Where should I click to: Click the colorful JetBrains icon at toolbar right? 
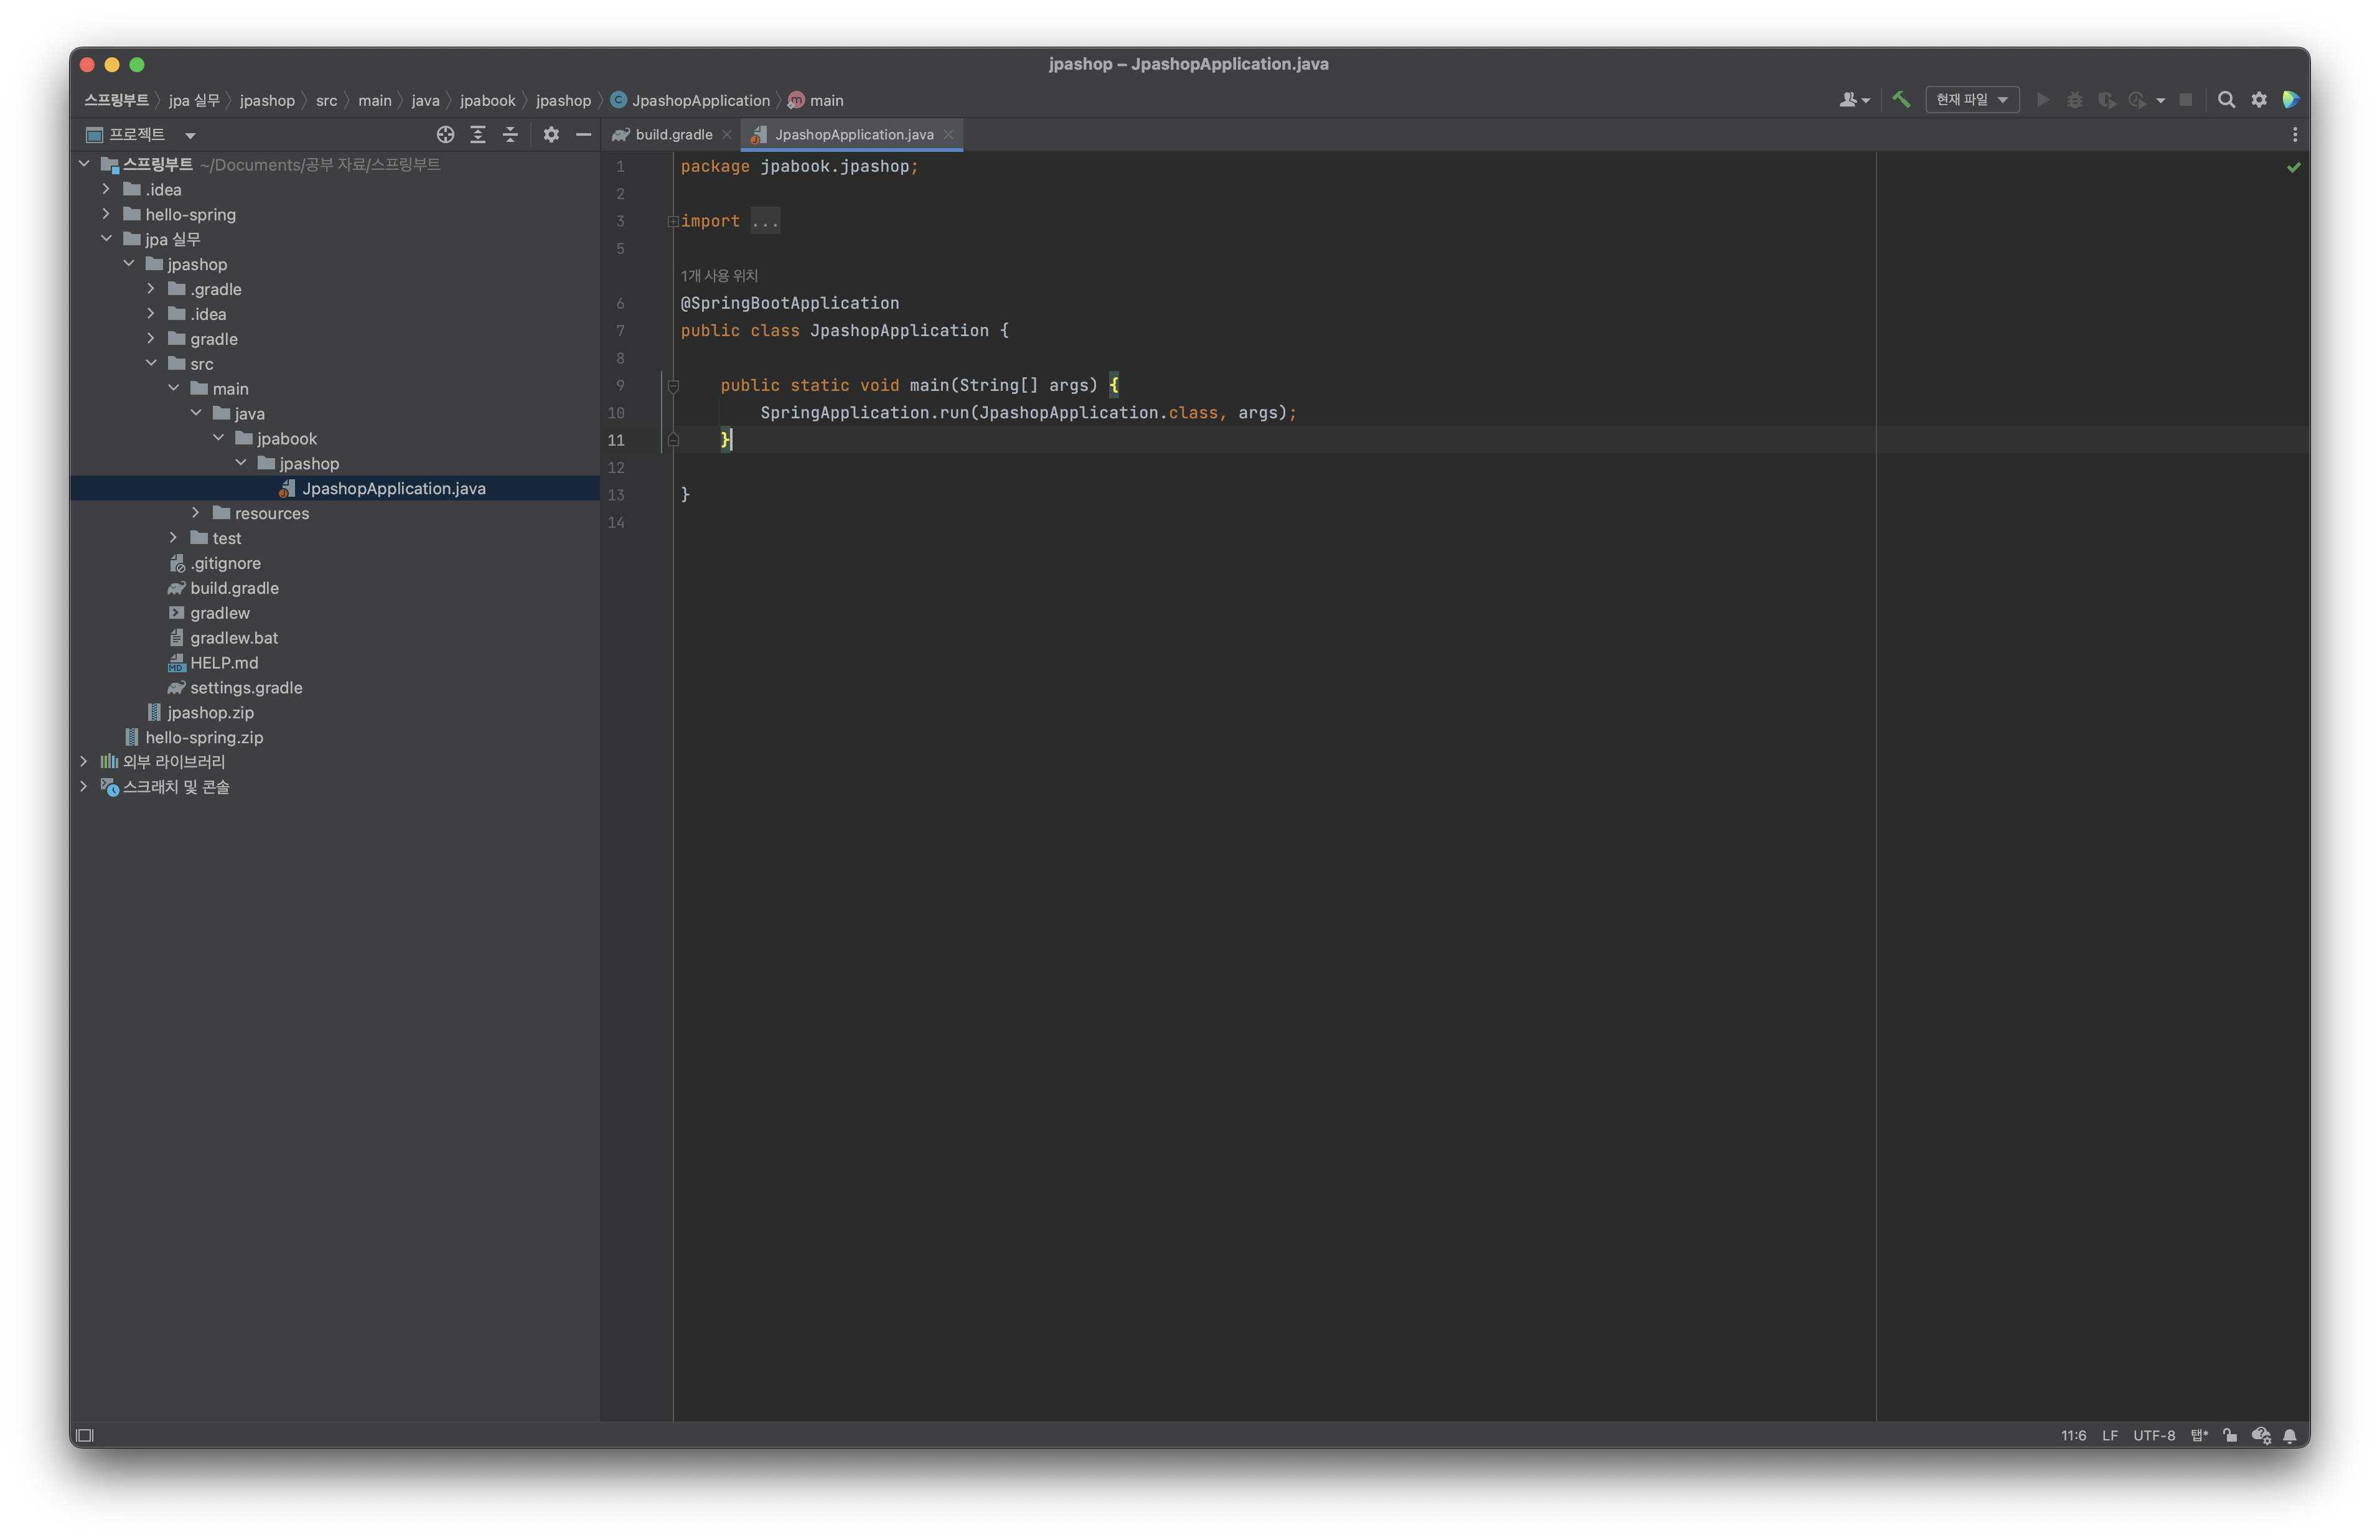(x=2291, y=100)
